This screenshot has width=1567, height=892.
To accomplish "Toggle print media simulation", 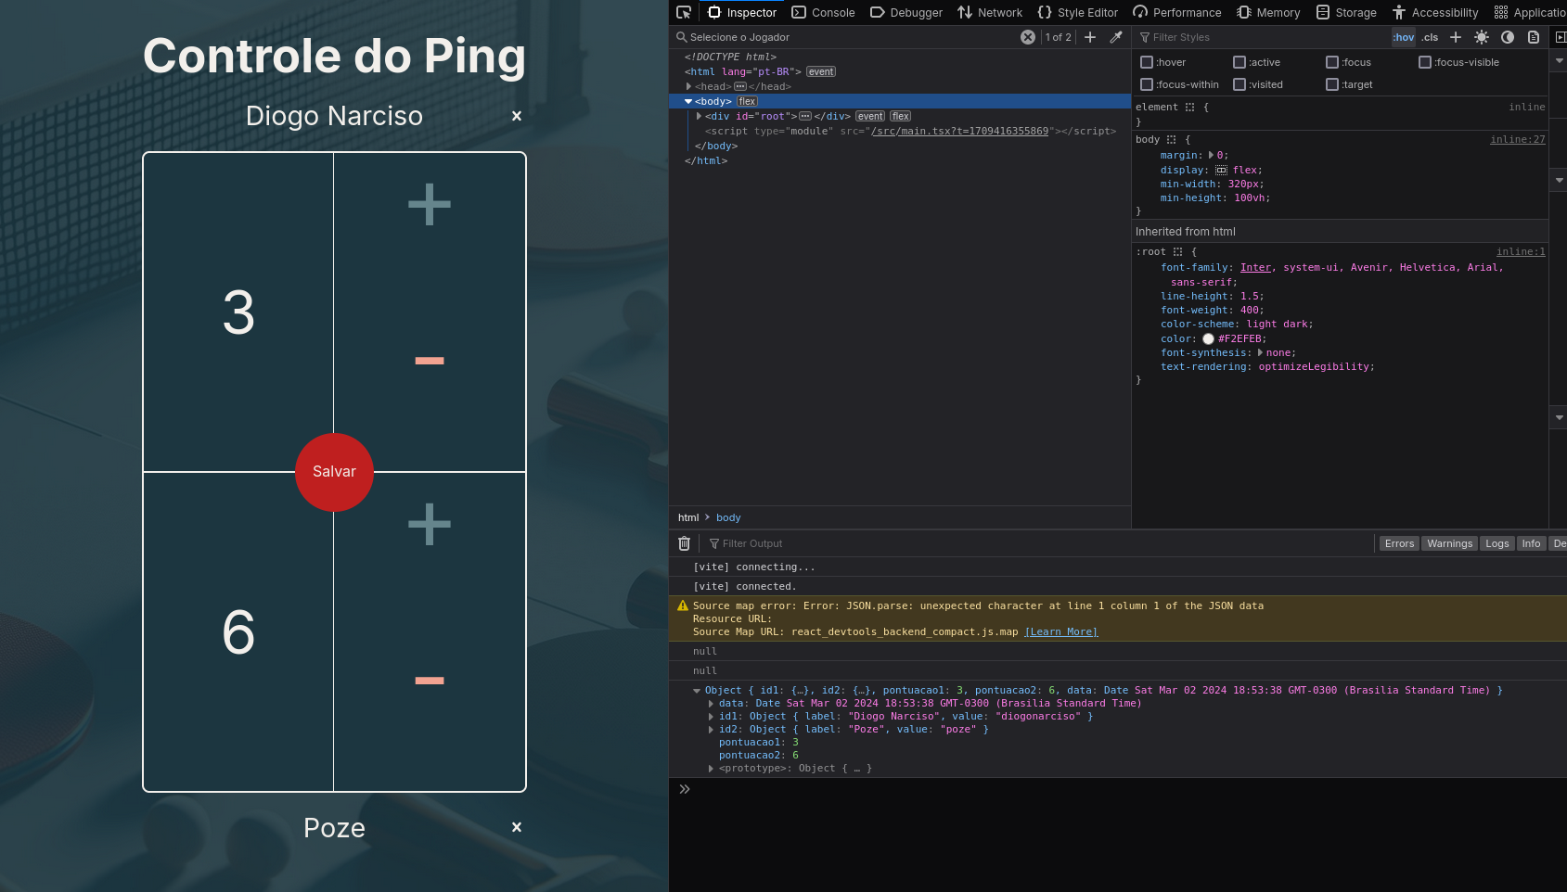I will 1534,37.
